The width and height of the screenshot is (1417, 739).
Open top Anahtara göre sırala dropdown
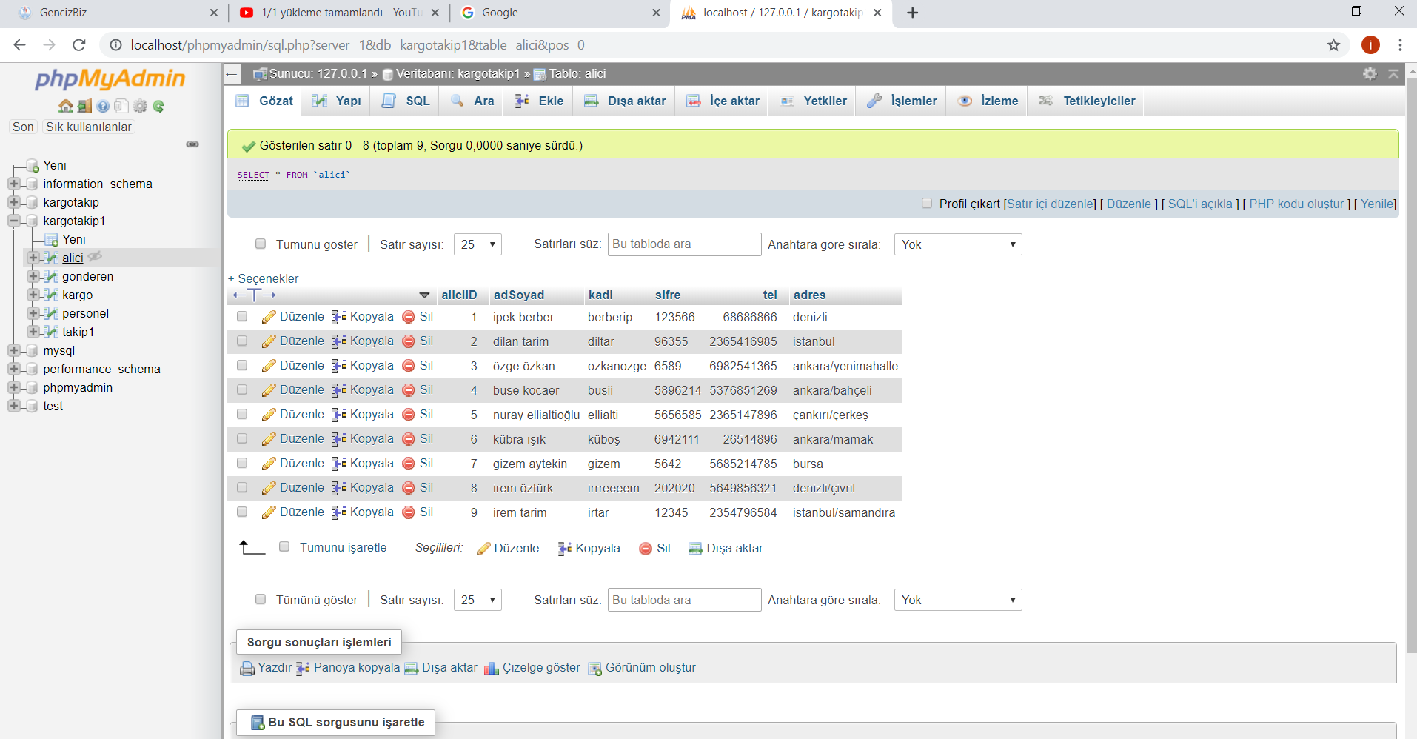pyautogui.click(x=957, y=244)
